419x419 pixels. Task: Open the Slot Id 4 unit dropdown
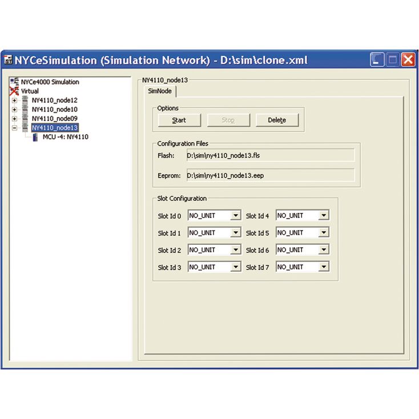pyautogui.click(x=324, y=215)
